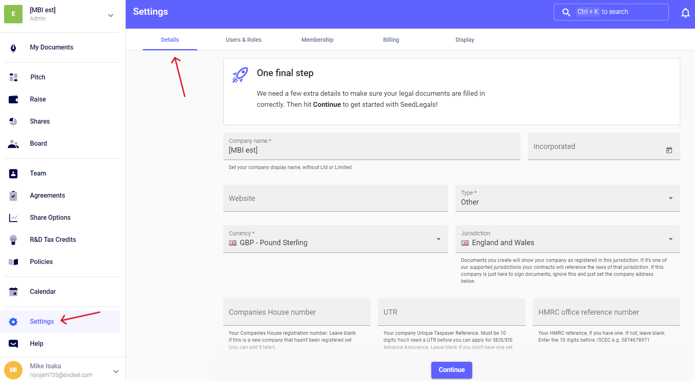Click the notification bell icon
This screenshot has height=381, width=695.
click(685, 13)
